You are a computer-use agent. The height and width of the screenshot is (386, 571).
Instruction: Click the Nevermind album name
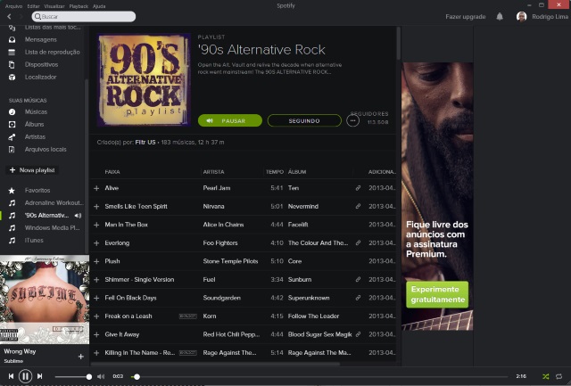coord(303,206)
